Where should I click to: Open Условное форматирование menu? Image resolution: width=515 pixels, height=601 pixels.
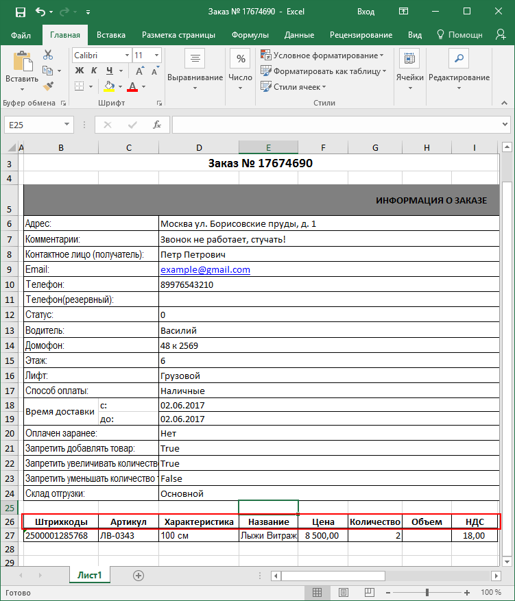point(322,56)
